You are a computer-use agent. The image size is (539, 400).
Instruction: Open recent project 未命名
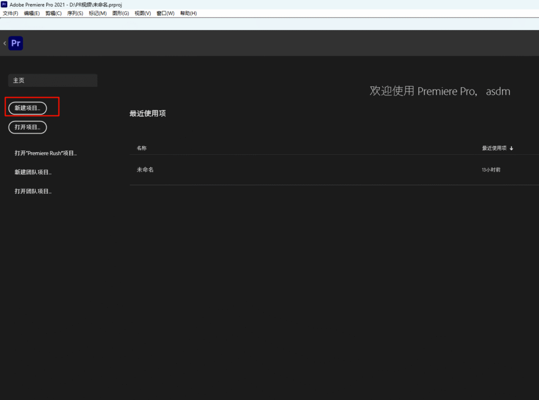click(145, 169)
